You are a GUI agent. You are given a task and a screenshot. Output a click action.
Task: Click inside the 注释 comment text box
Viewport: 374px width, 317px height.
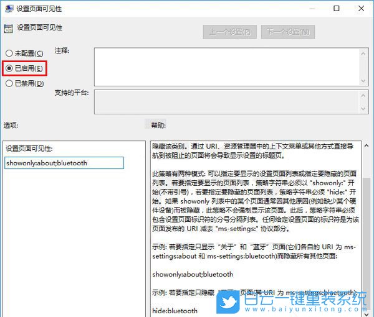[227, 67]
